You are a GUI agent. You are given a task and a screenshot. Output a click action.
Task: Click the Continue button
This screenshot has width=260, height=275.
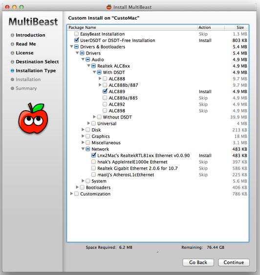(234, 262)
